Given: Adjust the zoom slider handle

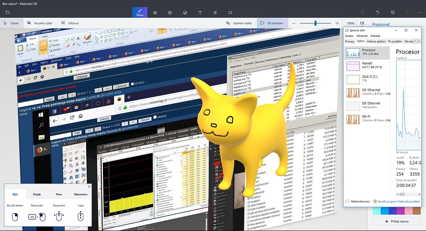Looking at the screenshot, I should click(316, 23).
